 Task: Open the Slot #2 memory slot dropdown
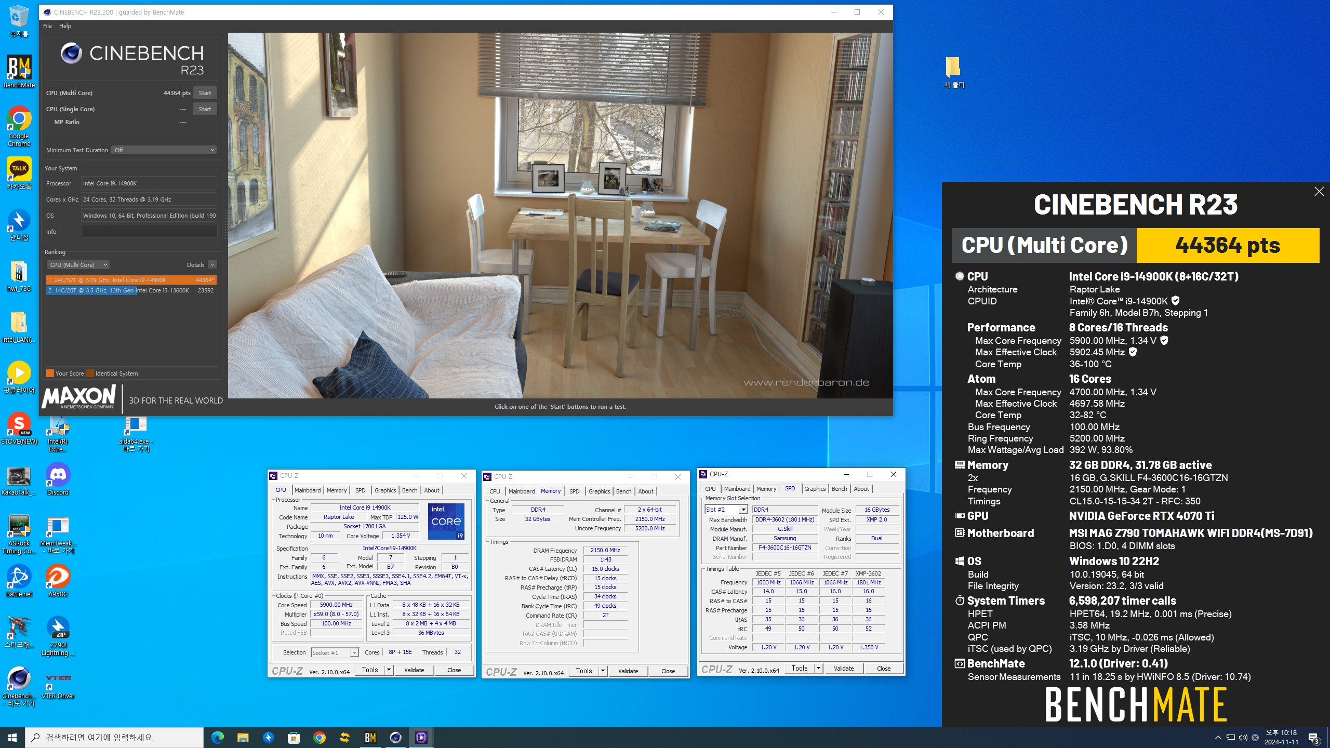tap(726, 510)
